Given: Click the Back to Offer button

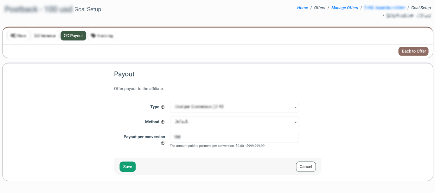Looking at the screenshot, I should pyautogui.click(x=413, y=51).
